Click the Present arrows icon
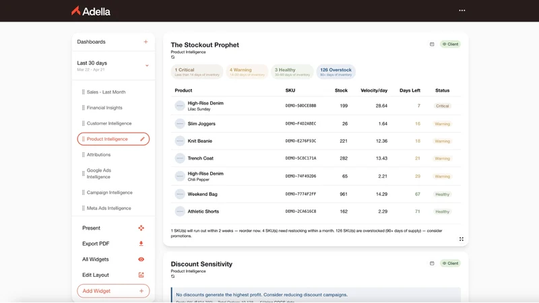This screenshot has height=303, width=539. tap(141, 228)
